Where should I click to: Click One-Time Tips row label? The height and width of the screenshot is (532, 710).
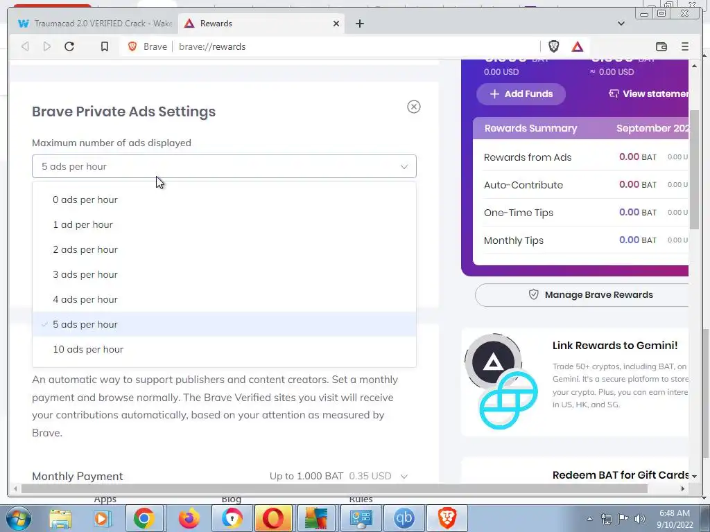pyautogui.click(x=519, y=213)
